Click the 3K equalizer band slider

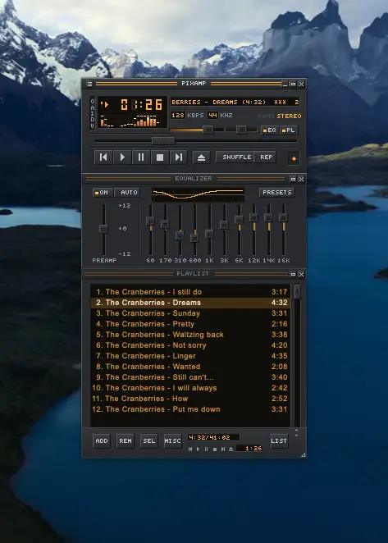point(224,225)
